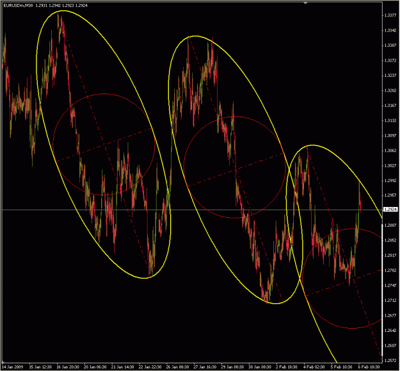
Task: Click the 1.3097 price axis label
Action: [x=390, y=136]
